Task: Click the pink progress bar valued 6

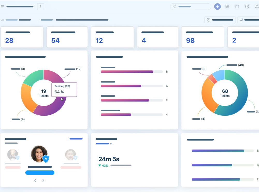Action: 132,86
